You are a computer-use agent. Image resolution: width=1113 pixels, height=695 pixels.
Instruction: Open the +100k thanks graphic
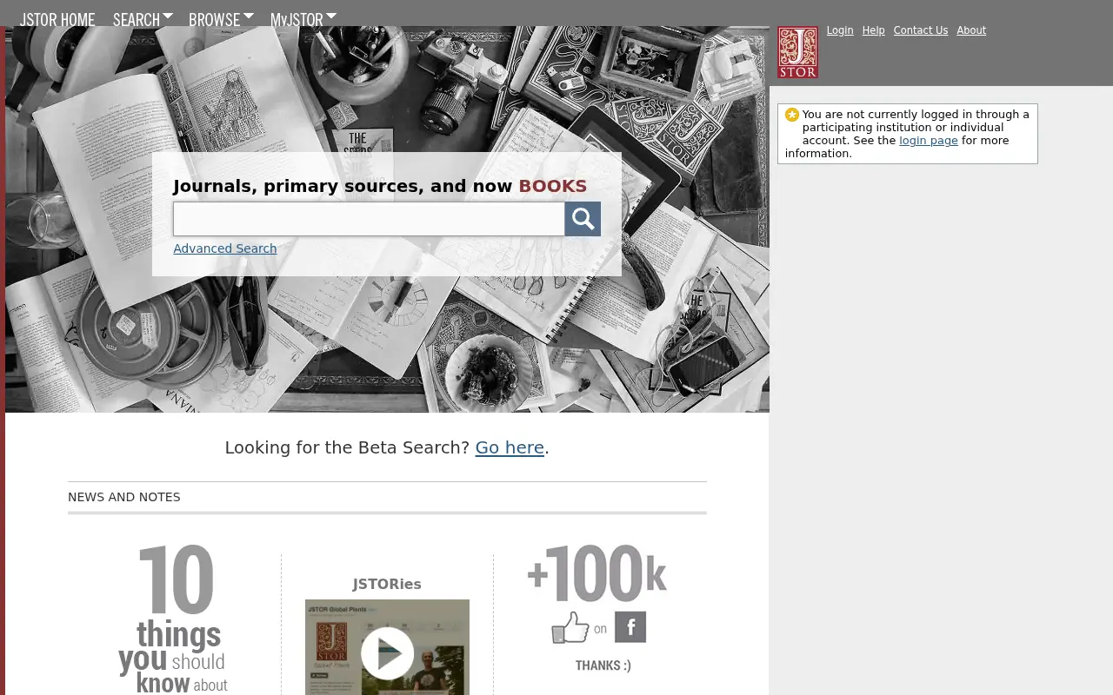(598, 608)
